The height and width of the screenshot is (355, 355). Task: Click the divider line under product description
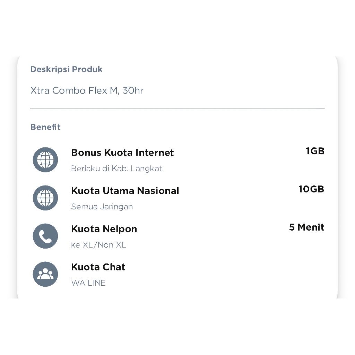point(177,109)
